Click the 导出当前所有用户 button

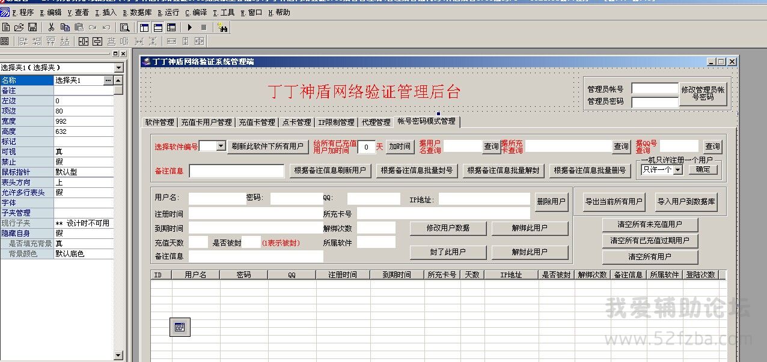(x=614, y=202)
